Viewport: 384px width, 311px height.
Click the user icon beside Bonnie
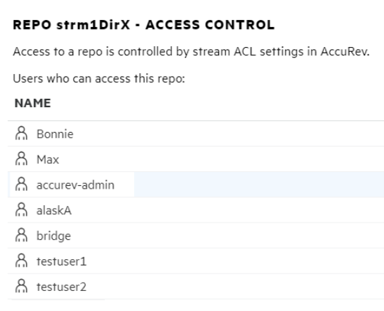click(x=21, y=133)
